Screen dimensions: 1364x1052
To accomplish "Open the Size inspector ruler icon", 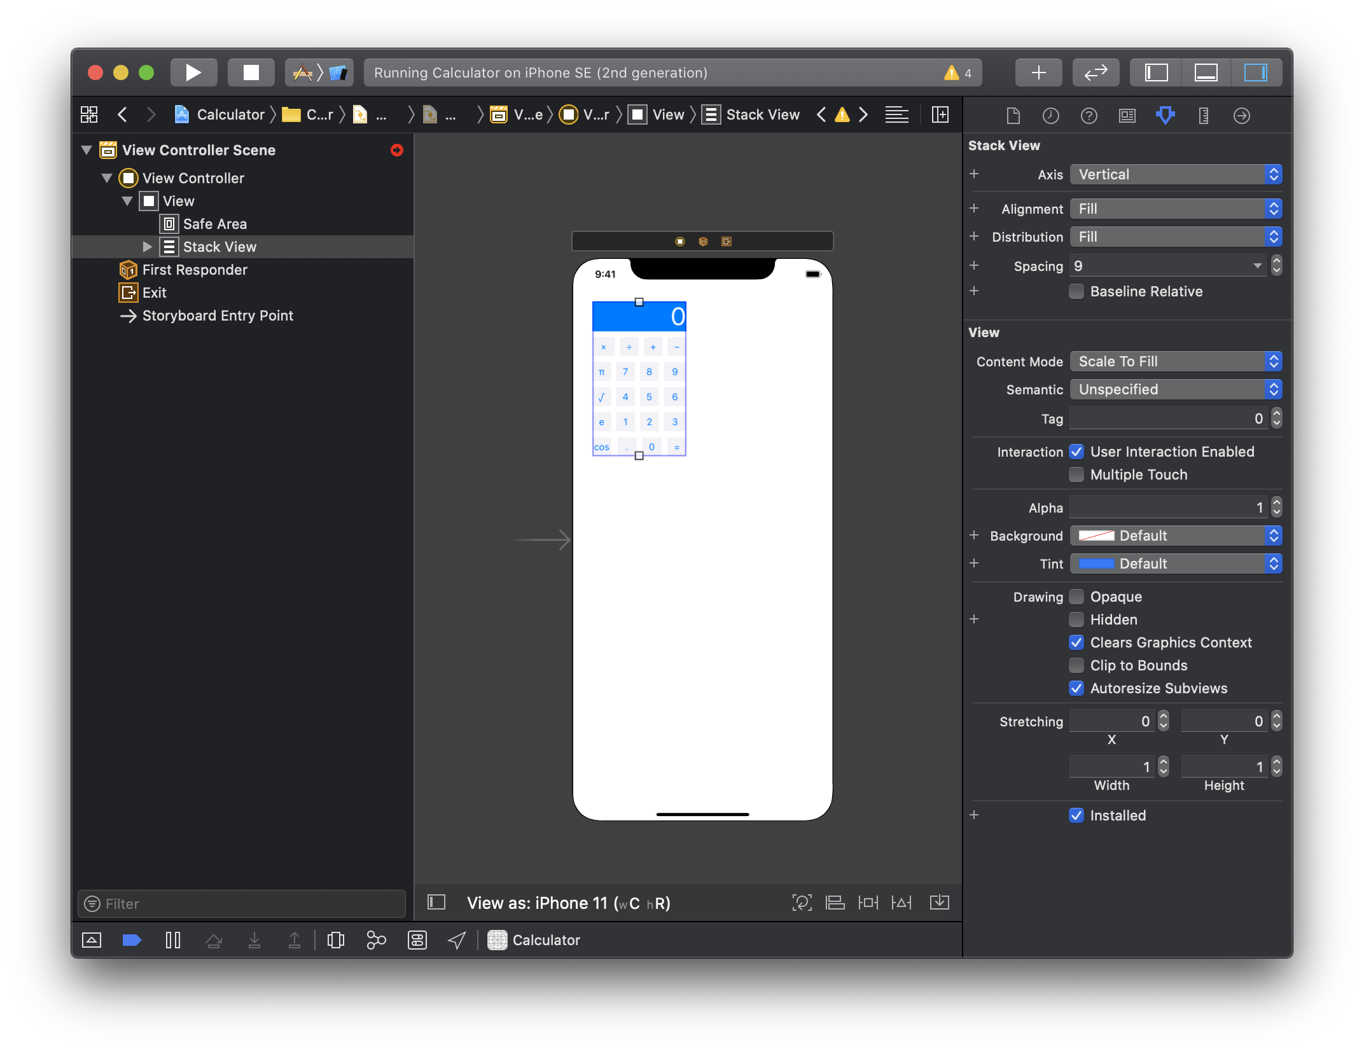I will click(1203, 115).
